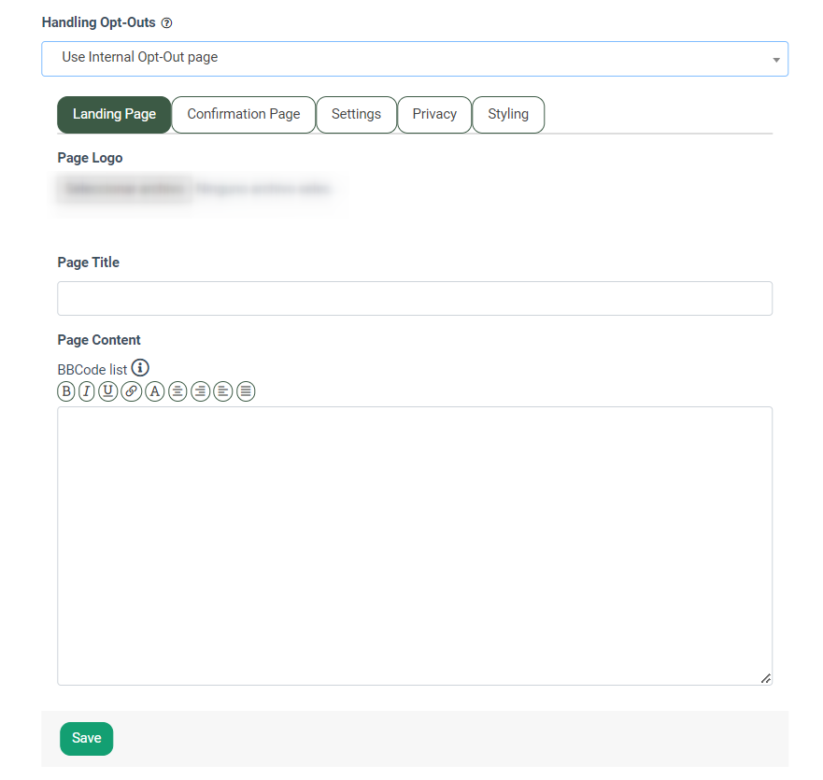Viewport: 823px width, 780px height.
Task: Switch to the Confirmation Page tab
Action: pyautogui.click(x=244, y=115)
